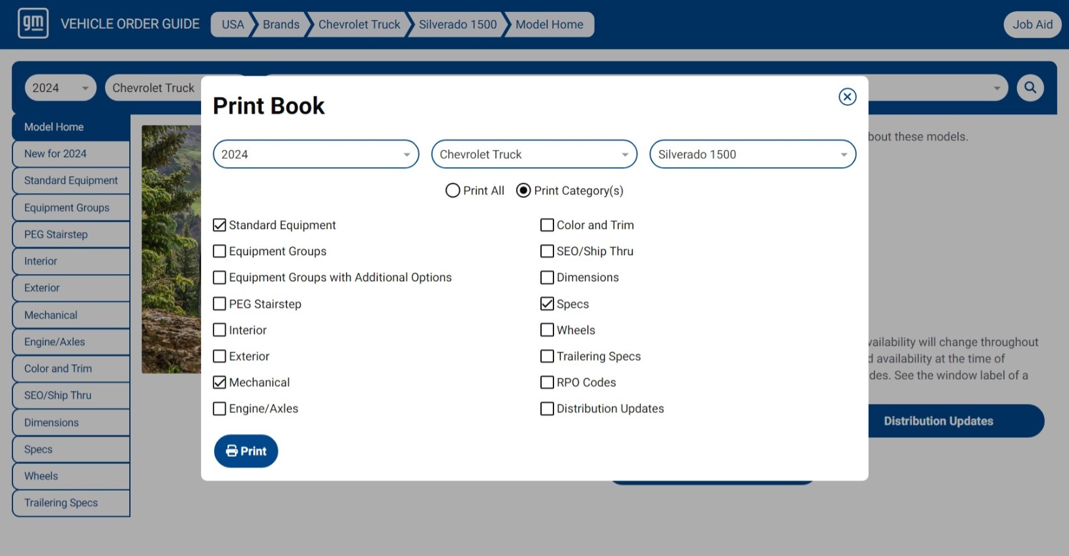Check the Engine/Axles checkbox

coord(220,409)
